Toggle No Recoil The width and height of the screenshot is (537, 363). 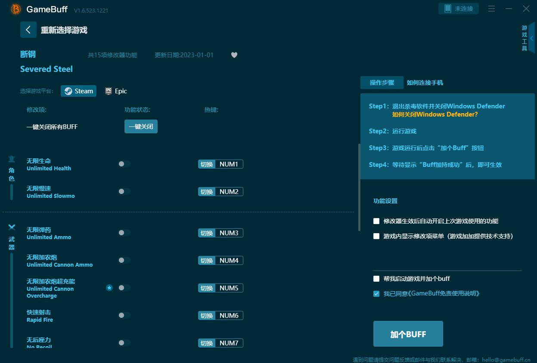click(124, 343)
